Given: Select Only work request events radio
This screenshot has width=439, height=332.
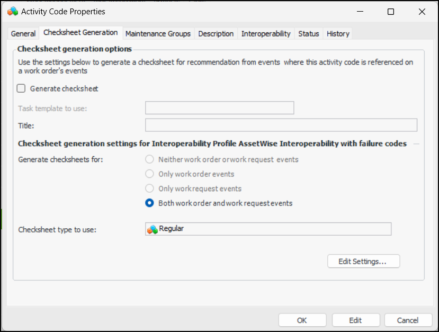Looking at the screenshot, I should click(x=150, y=189).
